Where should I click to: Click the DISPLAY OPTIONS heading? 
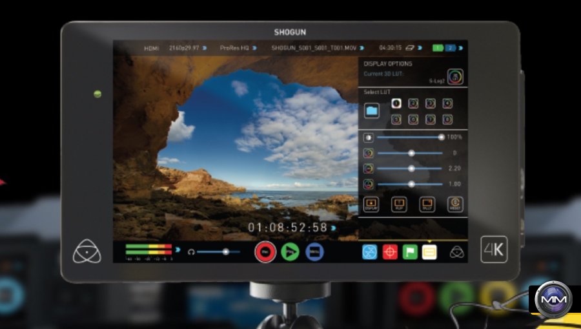[x=388, y=64]
